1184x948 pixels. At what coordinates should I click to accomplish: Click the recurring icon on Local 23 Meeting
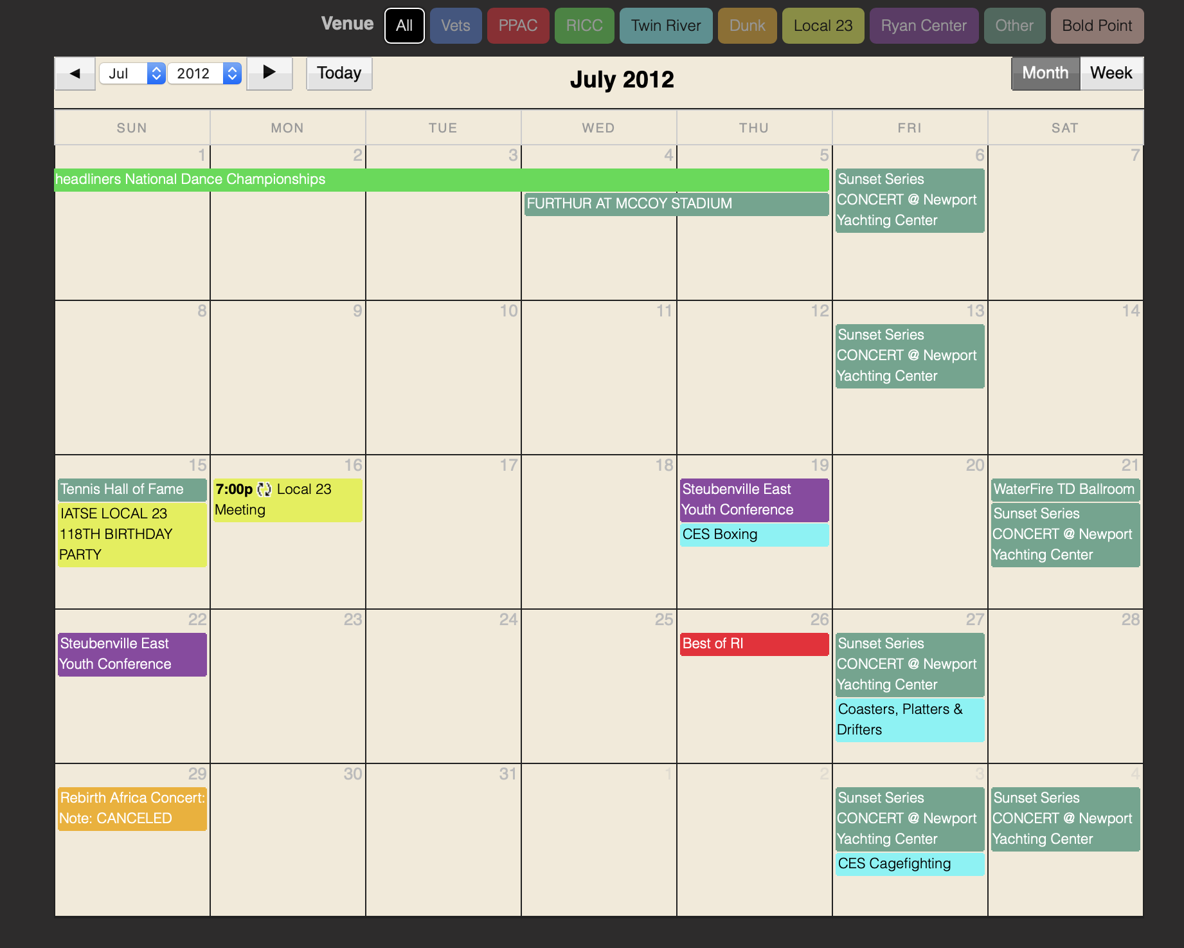[264, 489]
